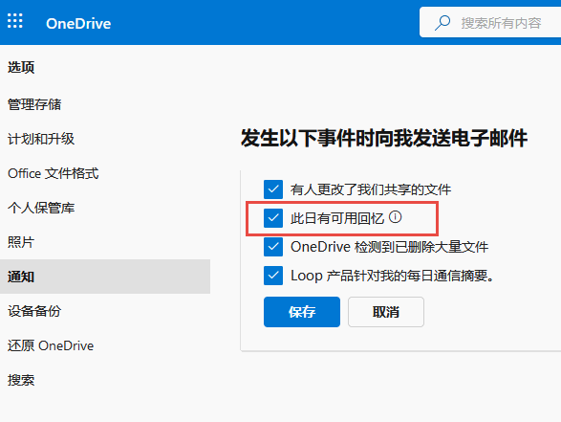Toggle OneDrive 检测到已删除大量文件 checkbox
This screenshot has width=561, height=422.
273,247
